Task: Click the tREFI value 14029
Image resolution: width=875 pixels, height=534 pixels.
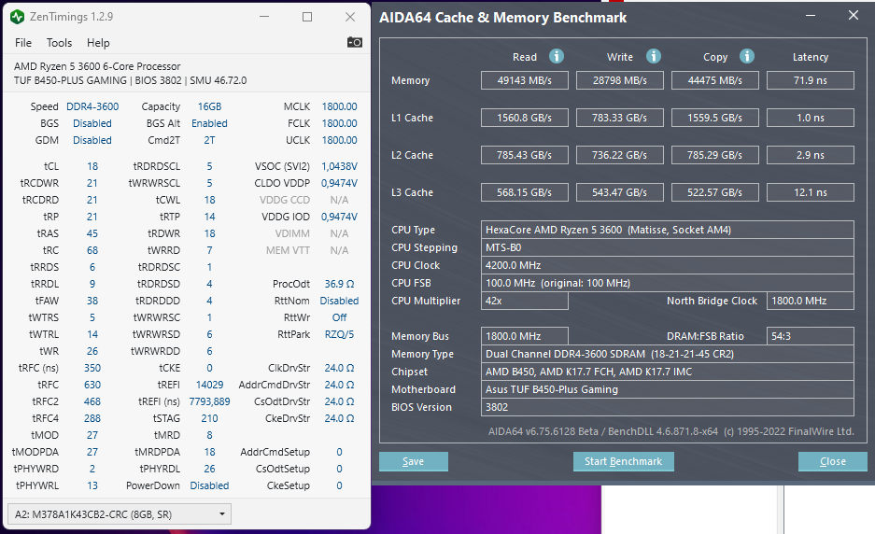Action: coord(209,385)
